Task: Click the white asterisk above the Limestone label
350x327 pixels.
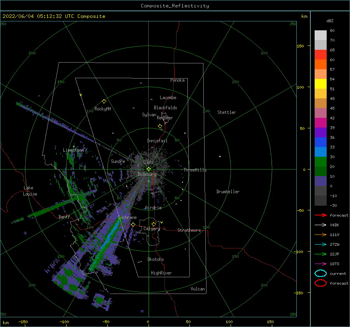Action: tap(73, 147)
